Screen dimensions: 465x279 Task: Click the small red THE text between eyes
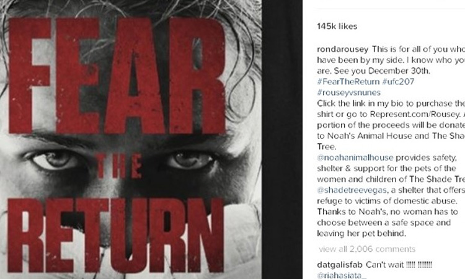coord(119,166)
